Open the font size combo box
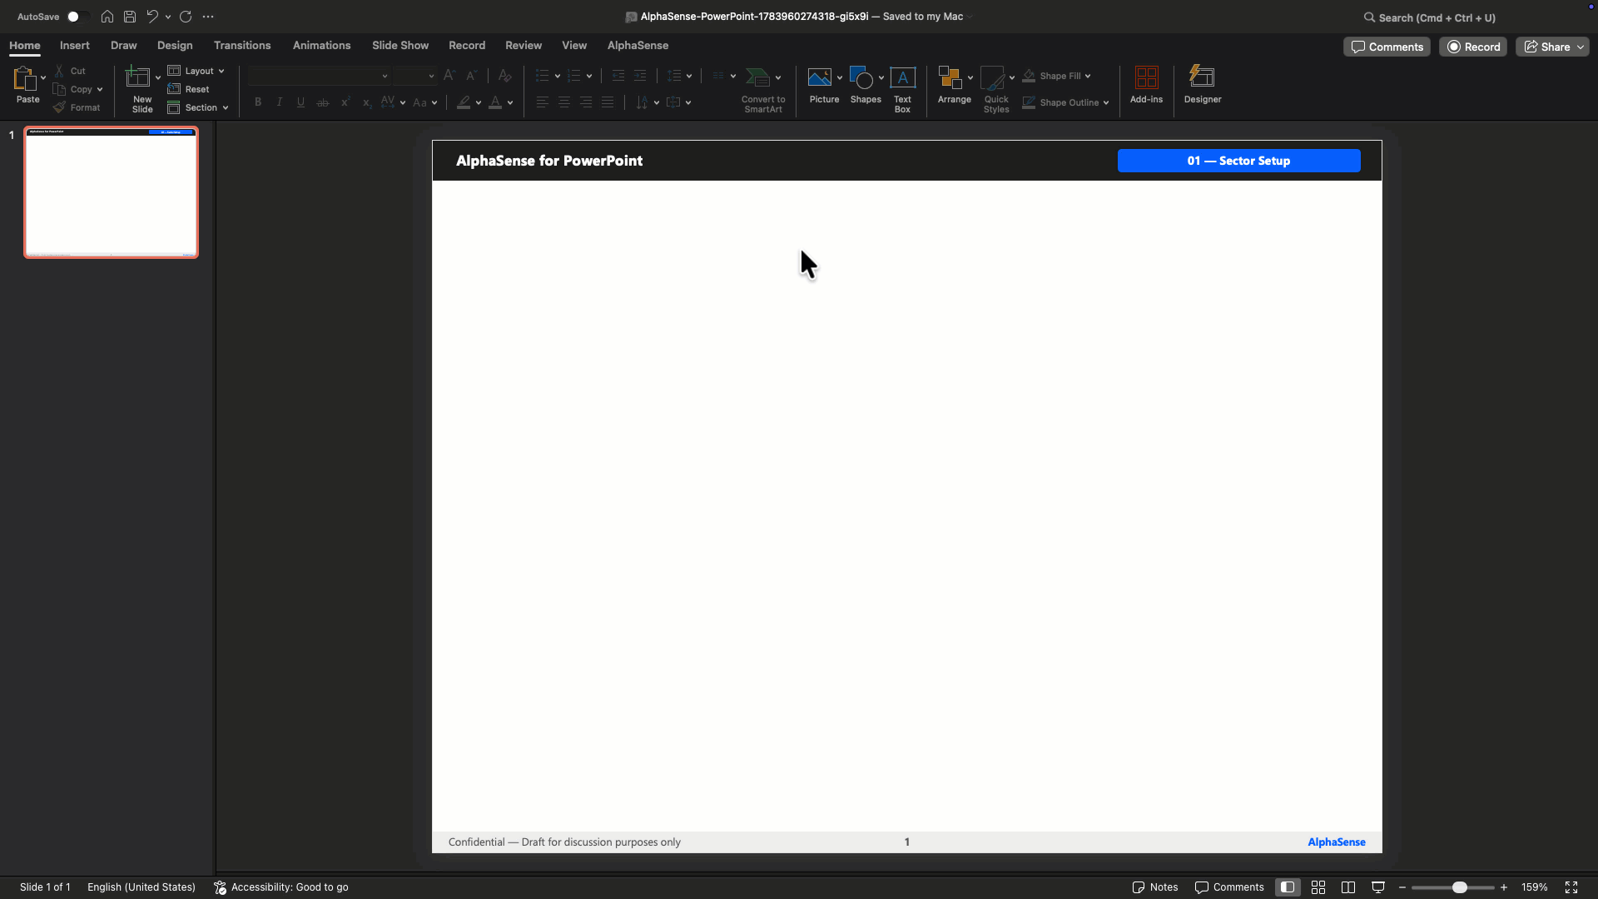This screenshot has width=1598, height=899. [x=414, y=76]
